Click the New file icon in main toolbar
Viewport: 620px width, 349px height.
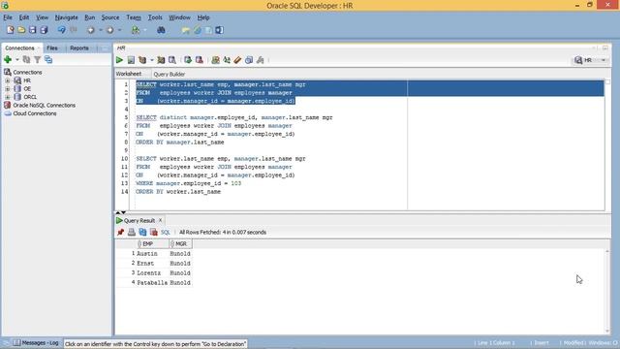(11, 30)
